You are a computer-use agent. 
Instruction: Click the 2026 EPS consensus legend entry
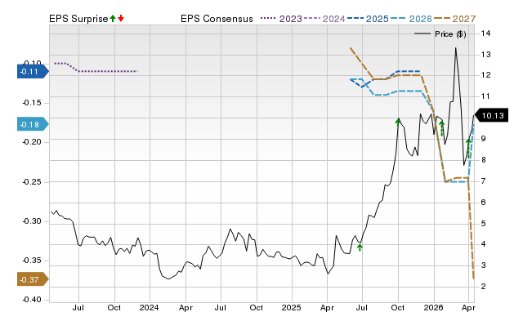(x=411, y=19)
